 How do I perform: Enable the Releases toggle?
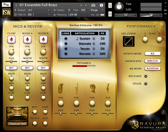[x=146, y=76]
